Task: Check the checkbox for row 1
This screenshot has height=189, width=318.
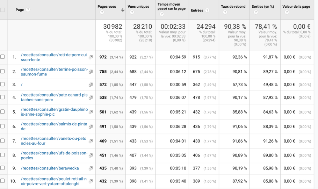Action: (3, 57)
